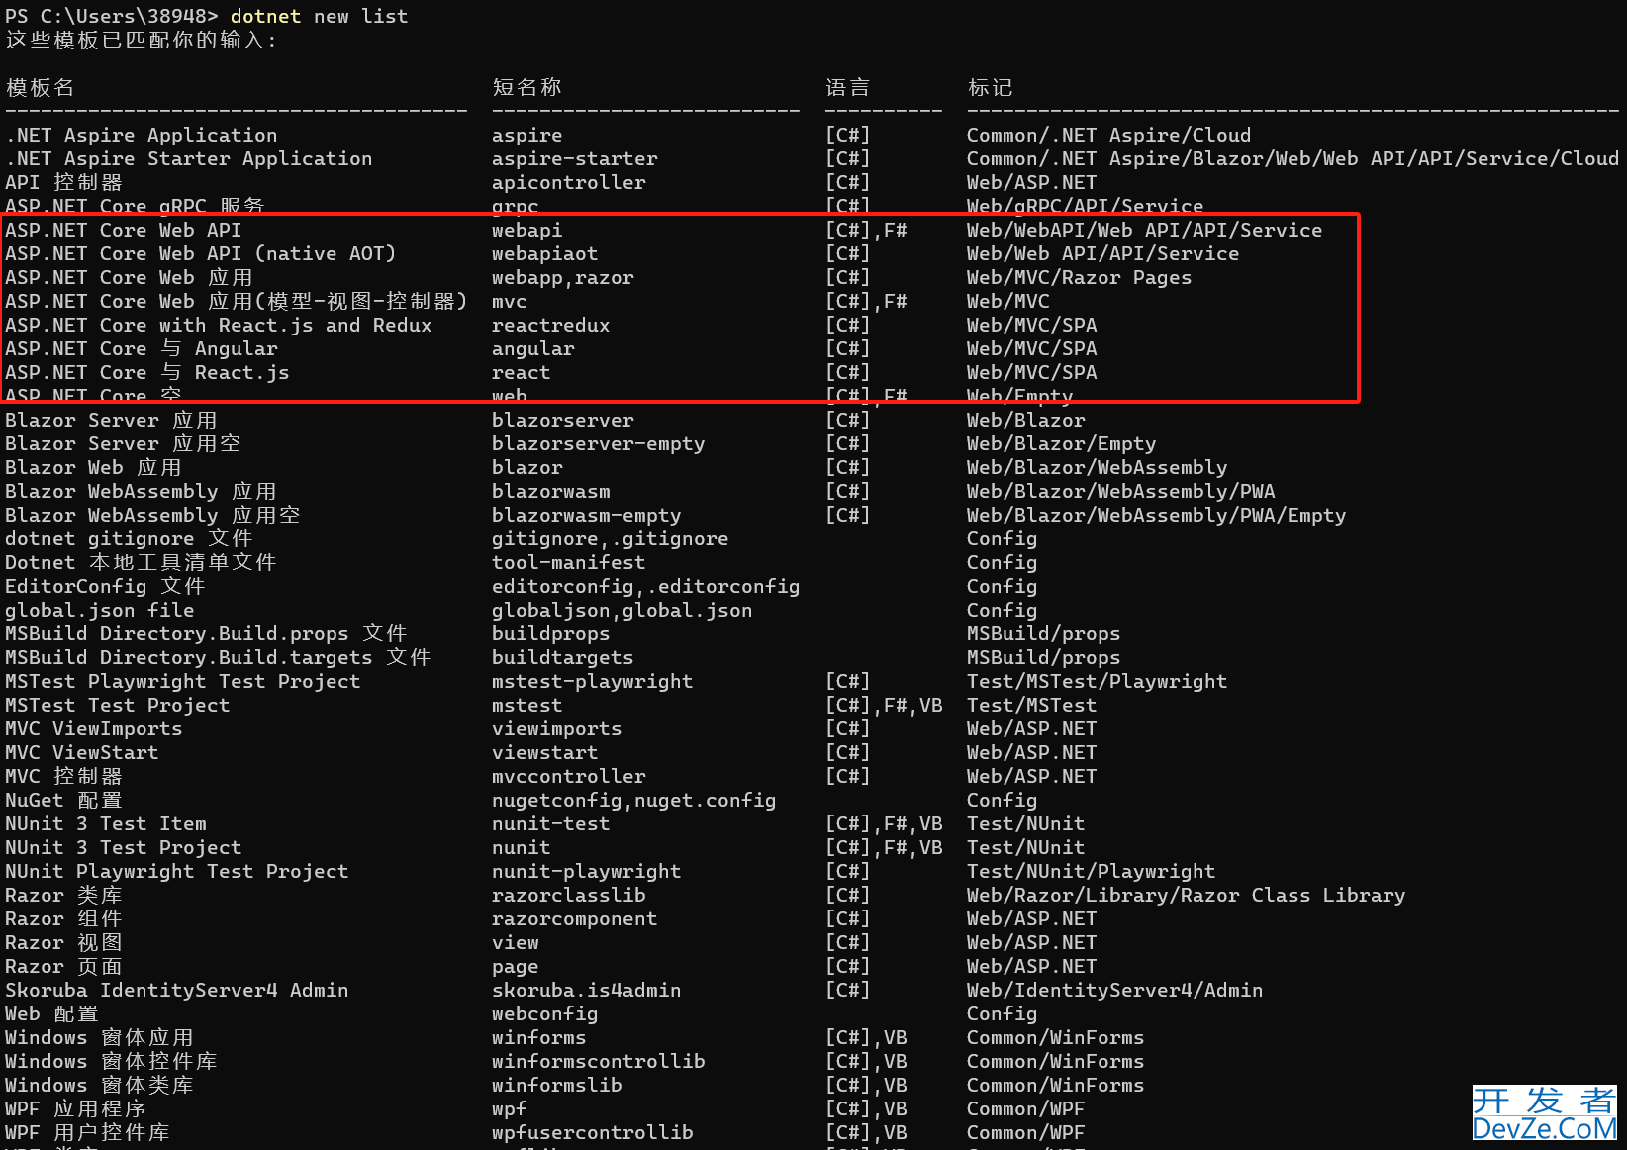Click '.NET Aspire Application' template name

(142, 135)
